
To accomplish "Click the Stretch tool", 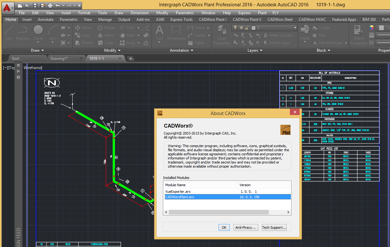I will coord(84,43).
